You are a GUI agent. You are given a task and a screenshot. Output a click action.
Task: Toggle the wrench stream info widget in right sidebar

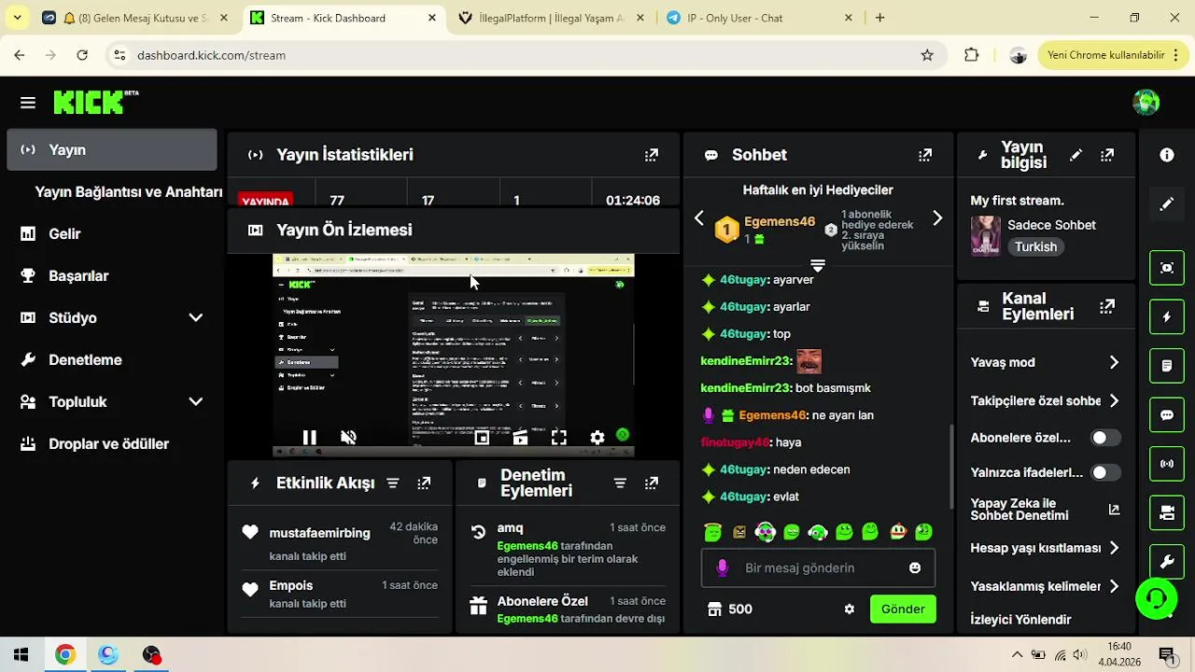coord(1167,561)
